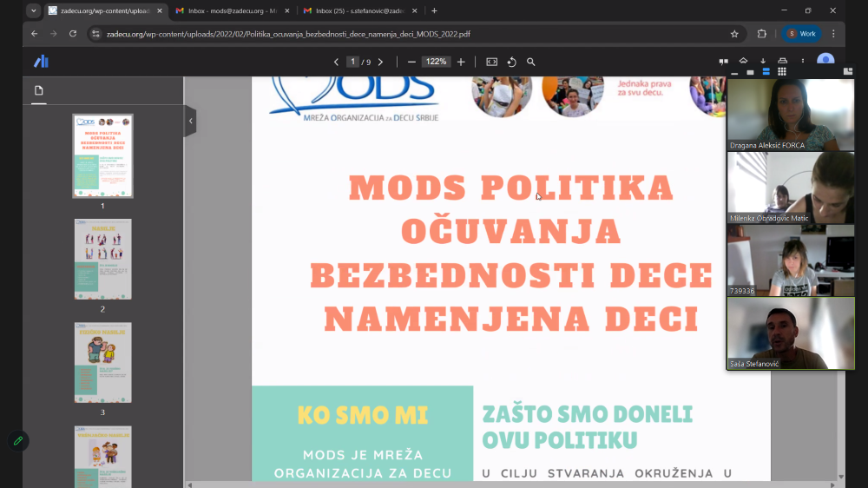This screenshot has width=868, height=488.
Task: Select page 3 thumbnail
Action: (x=103, y=362)
